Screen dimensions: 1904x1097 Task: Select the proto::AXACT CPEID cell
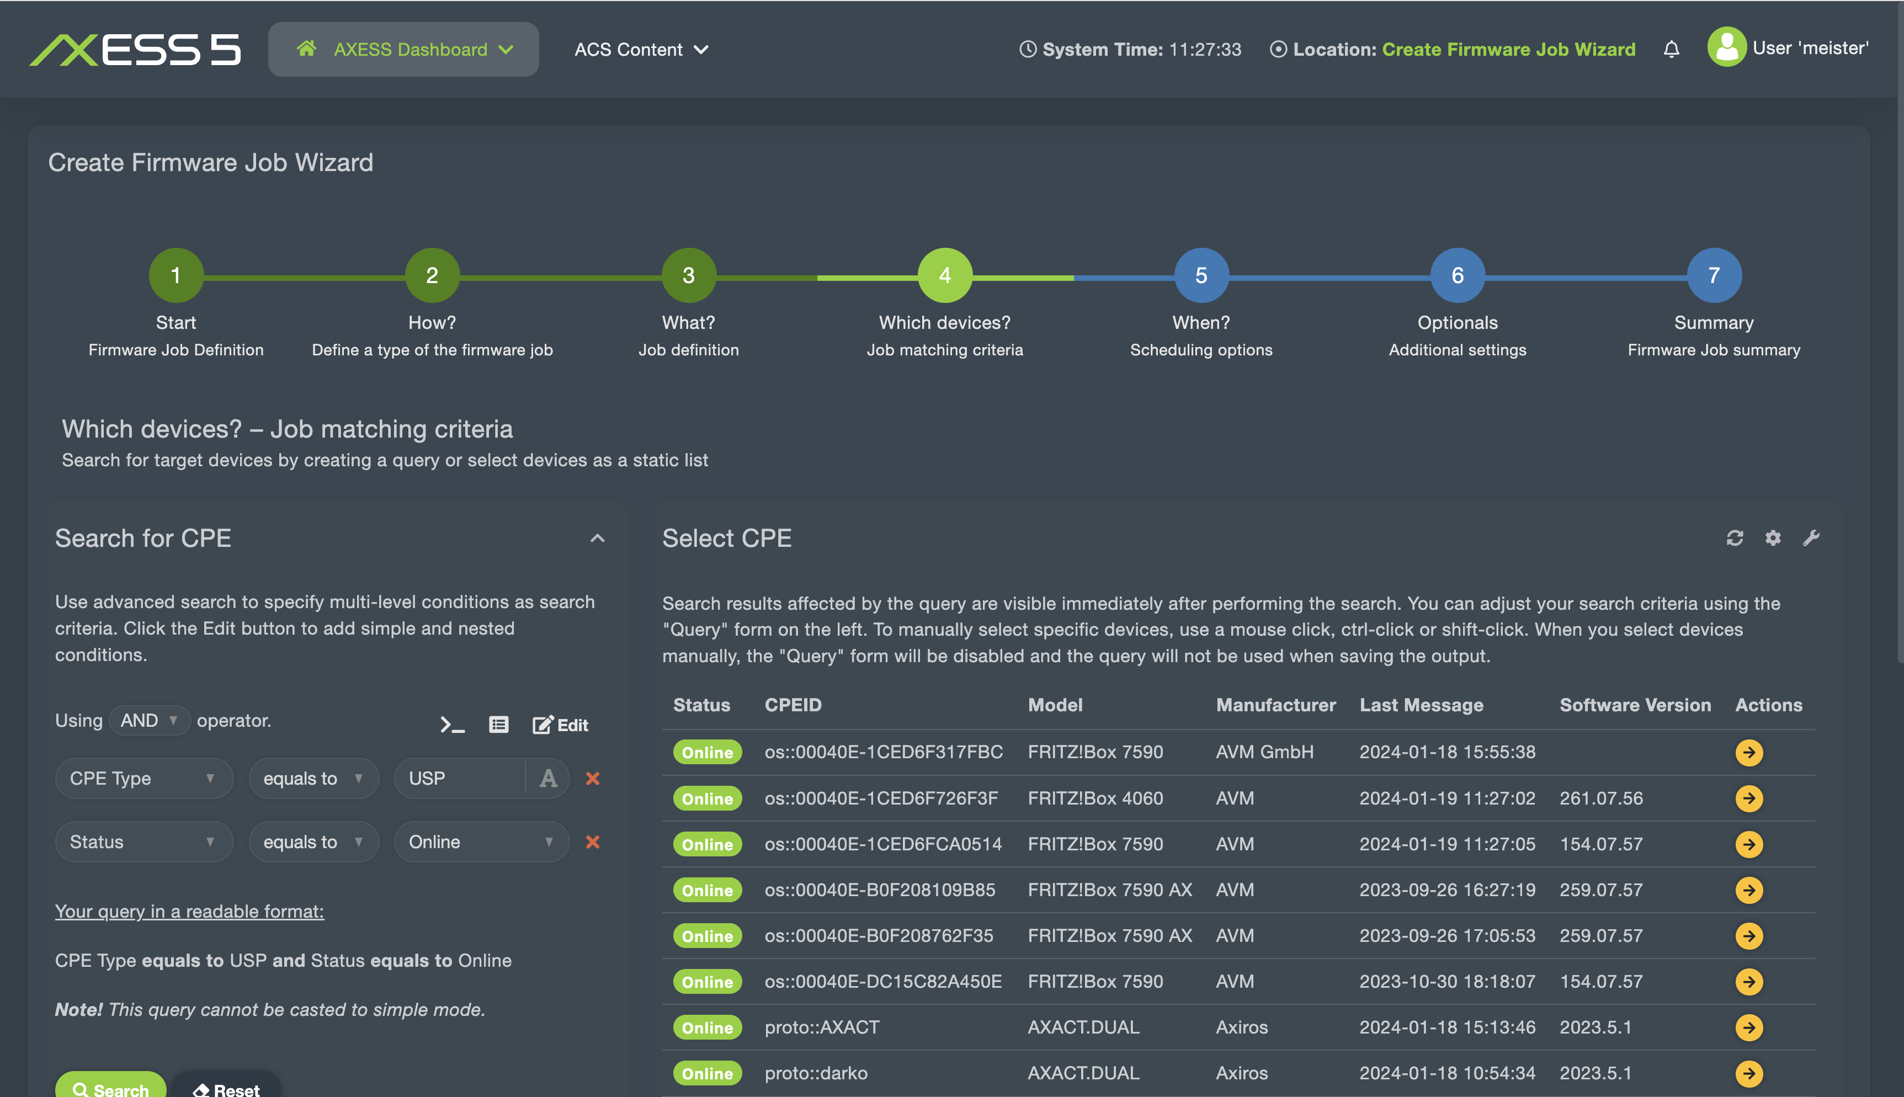pyautogui.click(x=821, y=1027)
